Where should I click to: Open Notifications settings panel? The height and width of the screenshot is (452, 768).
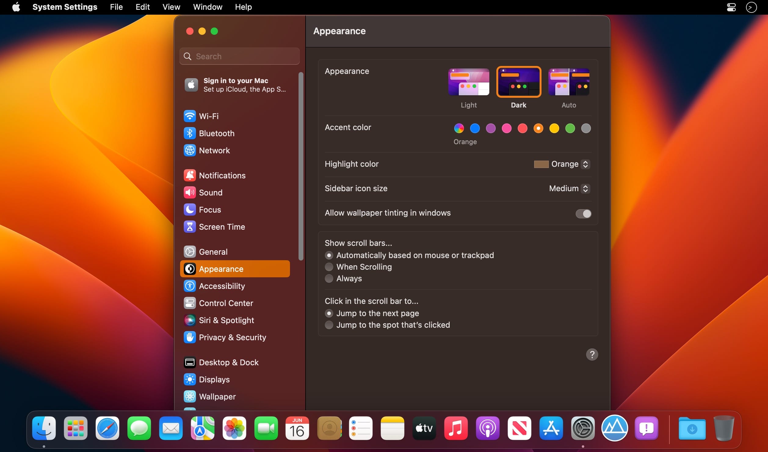222,175
